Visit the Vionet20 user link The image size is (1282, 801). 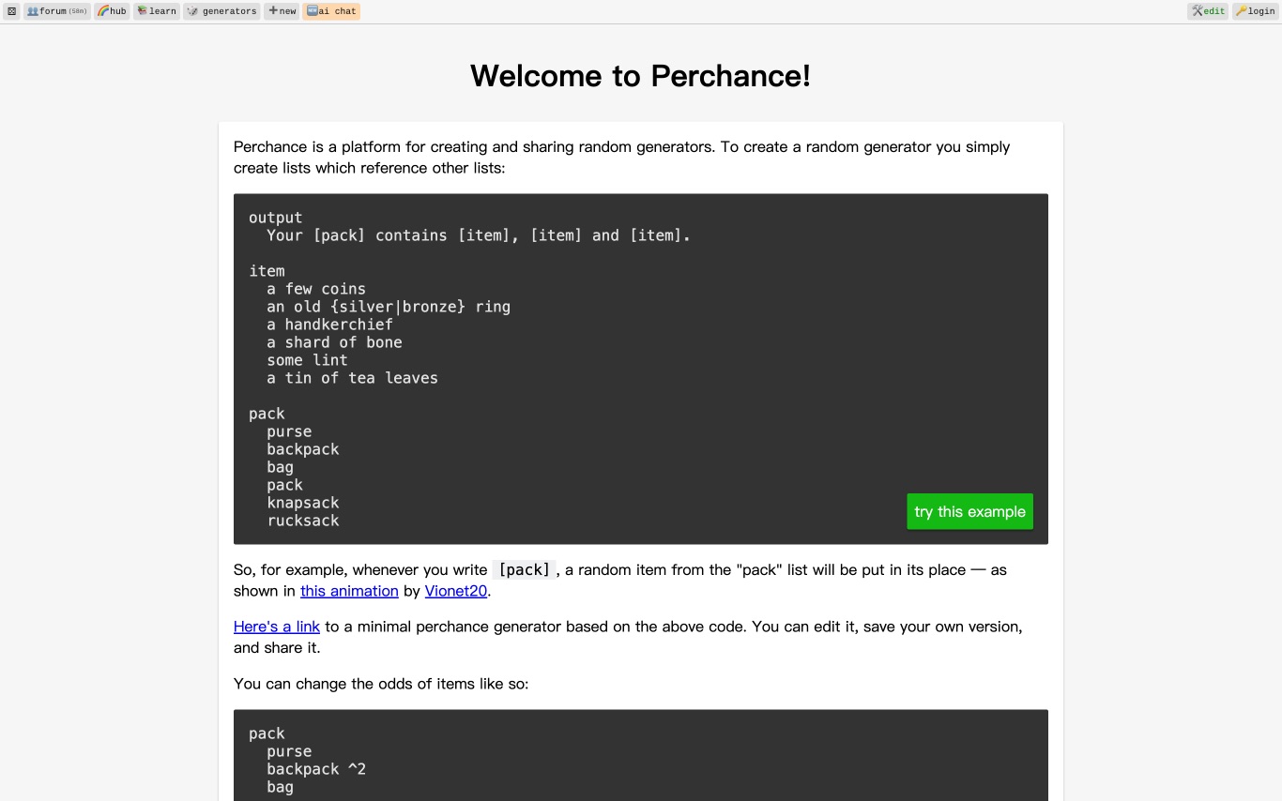pos(455,591)
